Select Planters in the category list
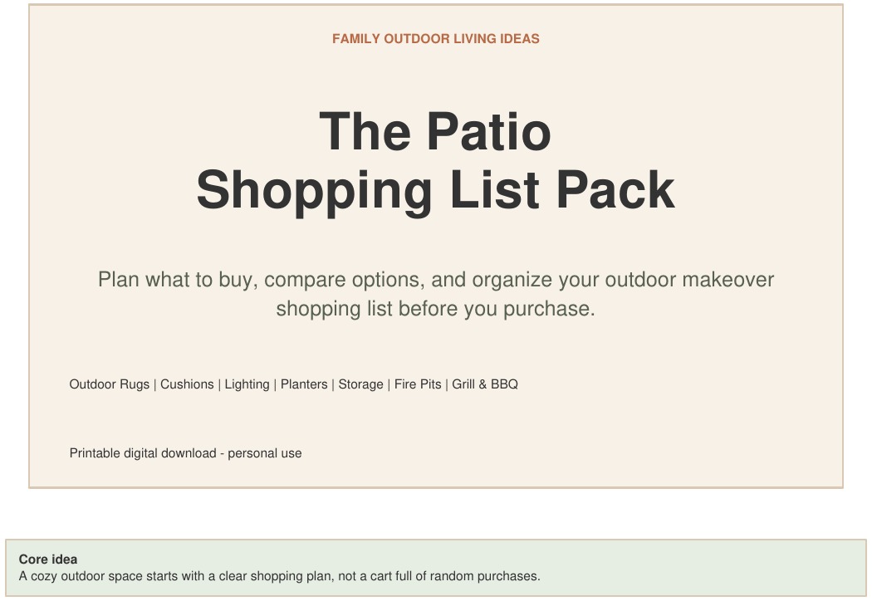Image resolution: width=872 pixels, height=606 pixels. point(304,384)
